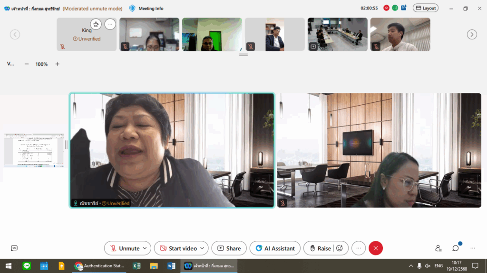The width and height of the screenshot is (487, 273).
Task: Turn on camera with Start video
Action: [x=178, y=248]
